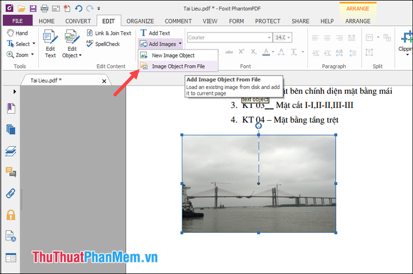The image size is (413, 274).
Task: Open the COMMENT ribbon tab
Action: [178, 21]
